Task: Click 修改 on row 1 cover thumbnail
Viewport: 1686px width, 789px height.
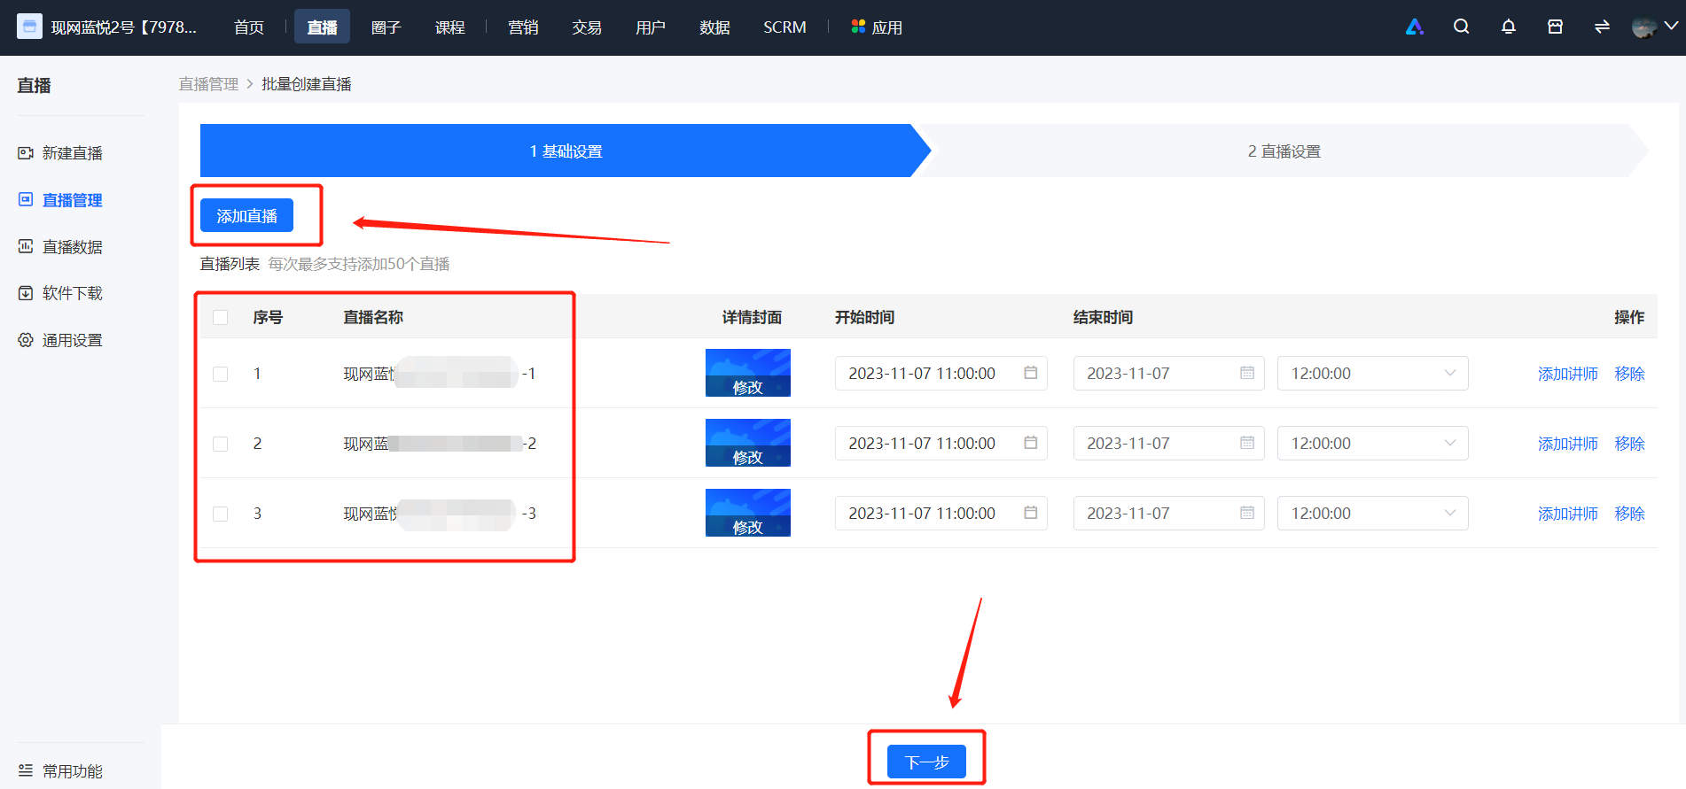Action: pyautogui.click(x=747, y=387)
